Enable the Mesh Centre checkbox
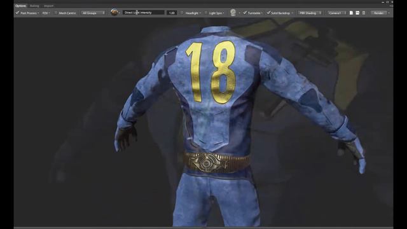Viewport: 407px width, 229px height. [x=55, y=13]
